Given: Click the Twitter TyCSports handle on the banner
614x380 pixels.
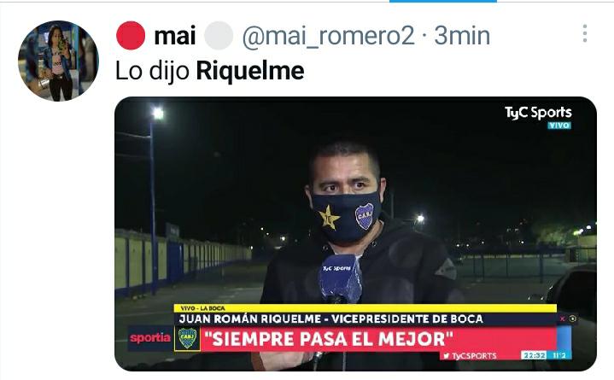Looking at the screenshot, I should [470, 356].
